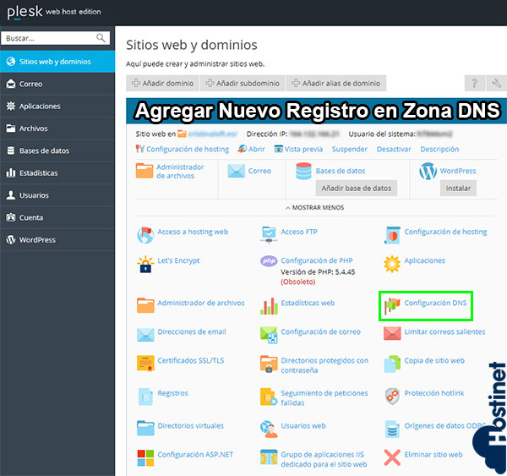Click Direcciones de email envelope icon

(x=145, y=335)
